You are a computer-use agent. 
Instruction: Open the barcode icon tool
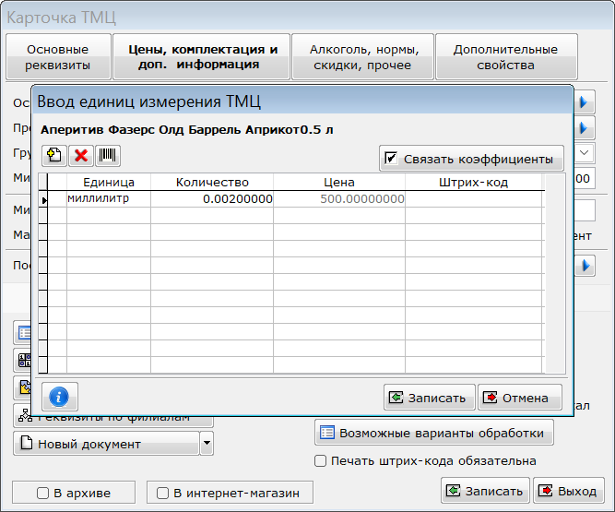point(108,156)
